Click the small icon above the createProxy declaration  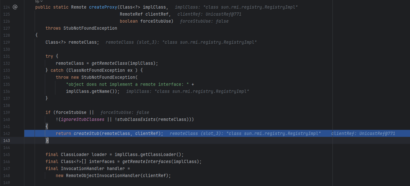(37, 1)
